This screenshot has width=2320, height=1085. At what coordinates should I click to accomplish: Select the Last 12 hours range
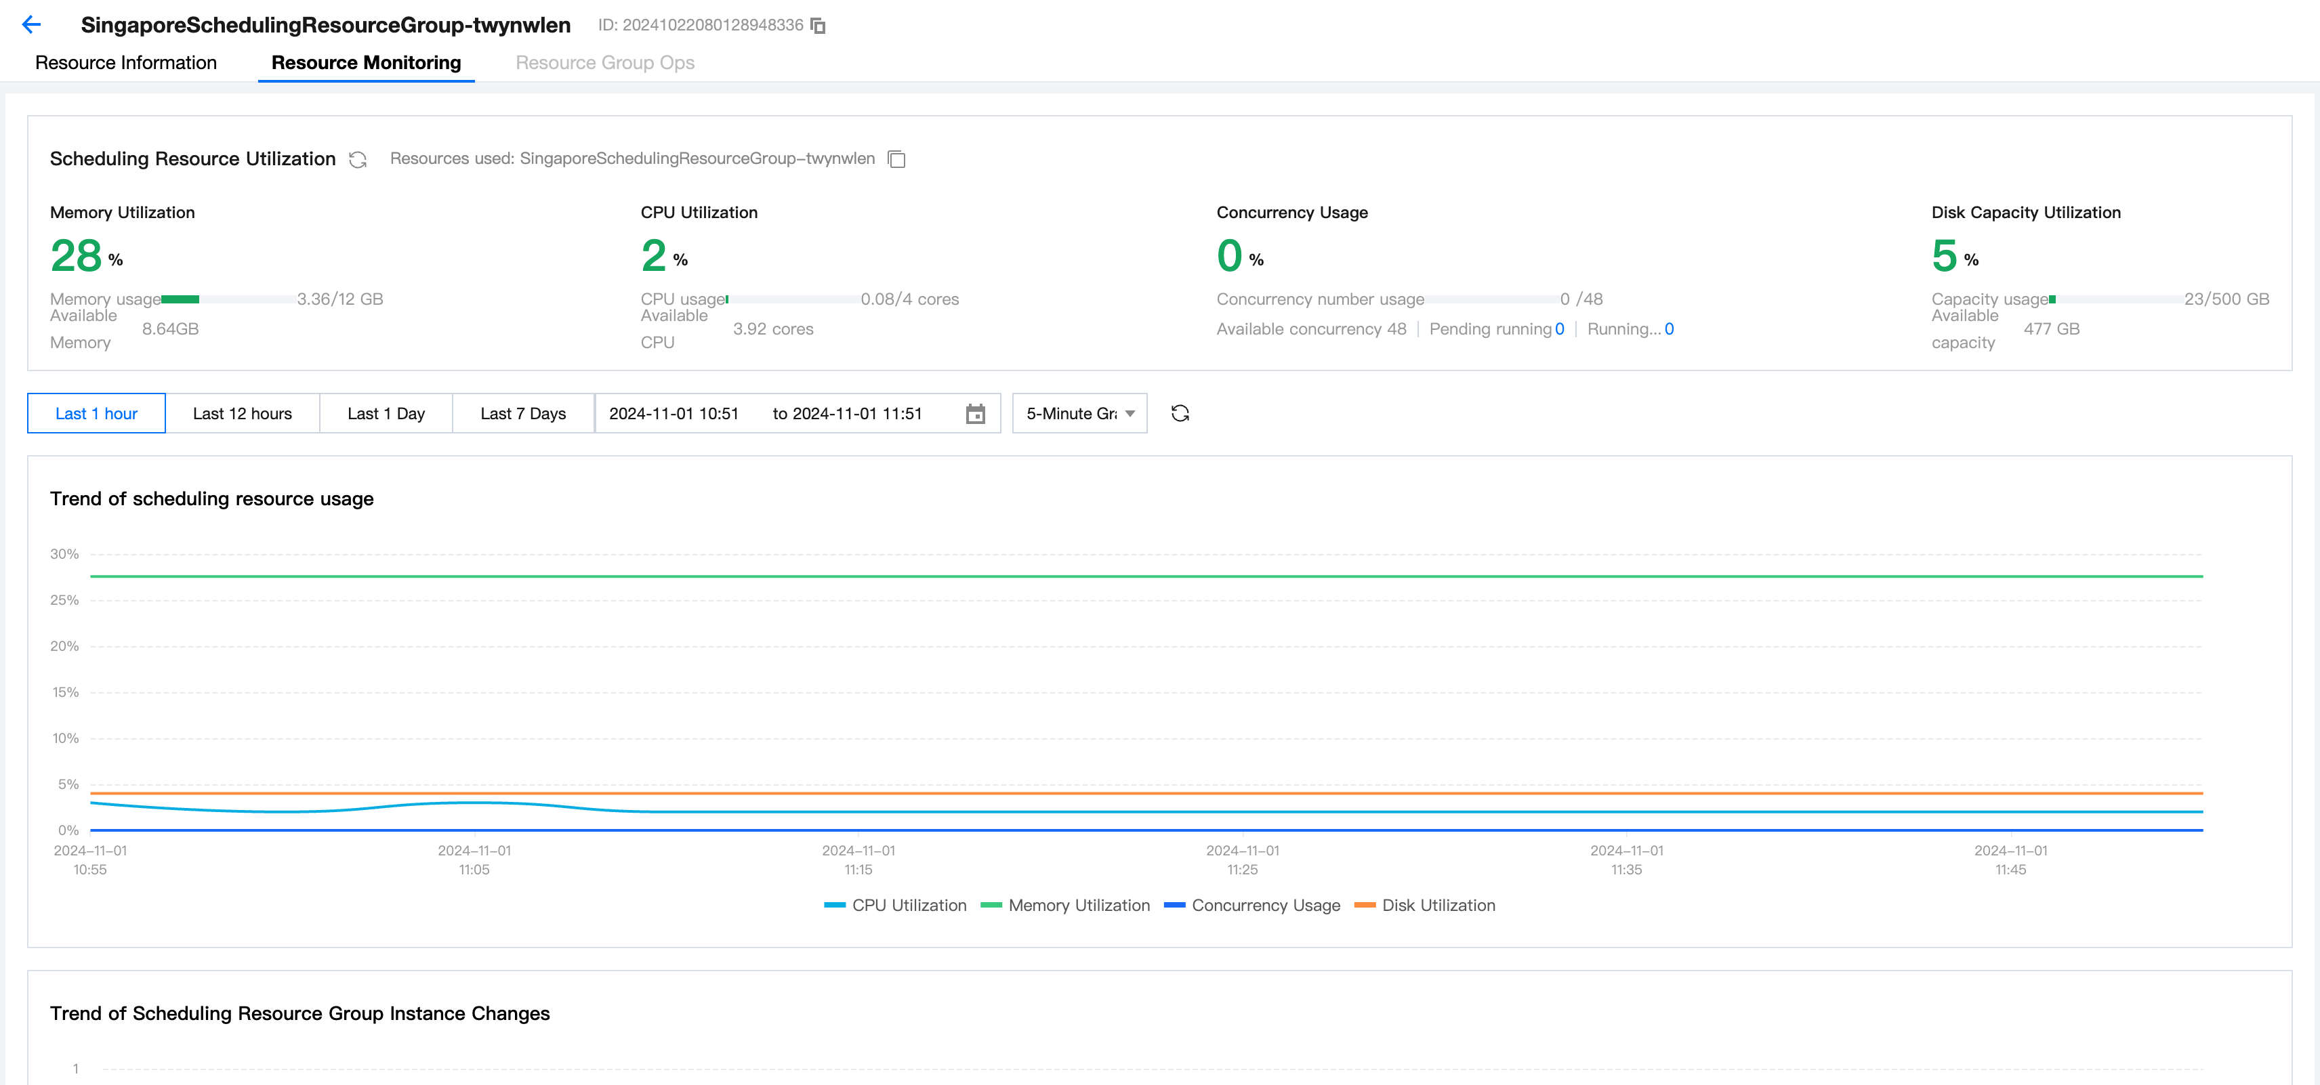pos(243,413)
